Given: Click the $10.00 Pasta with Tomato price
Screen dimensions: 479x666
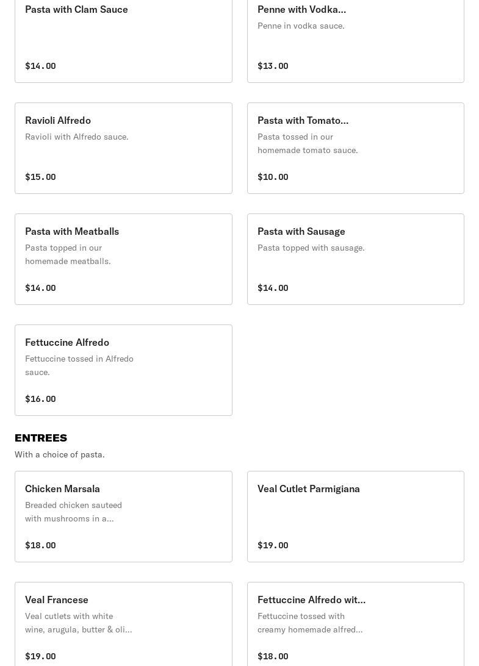Looking at the screenshot, I should (x=273, y=177).
